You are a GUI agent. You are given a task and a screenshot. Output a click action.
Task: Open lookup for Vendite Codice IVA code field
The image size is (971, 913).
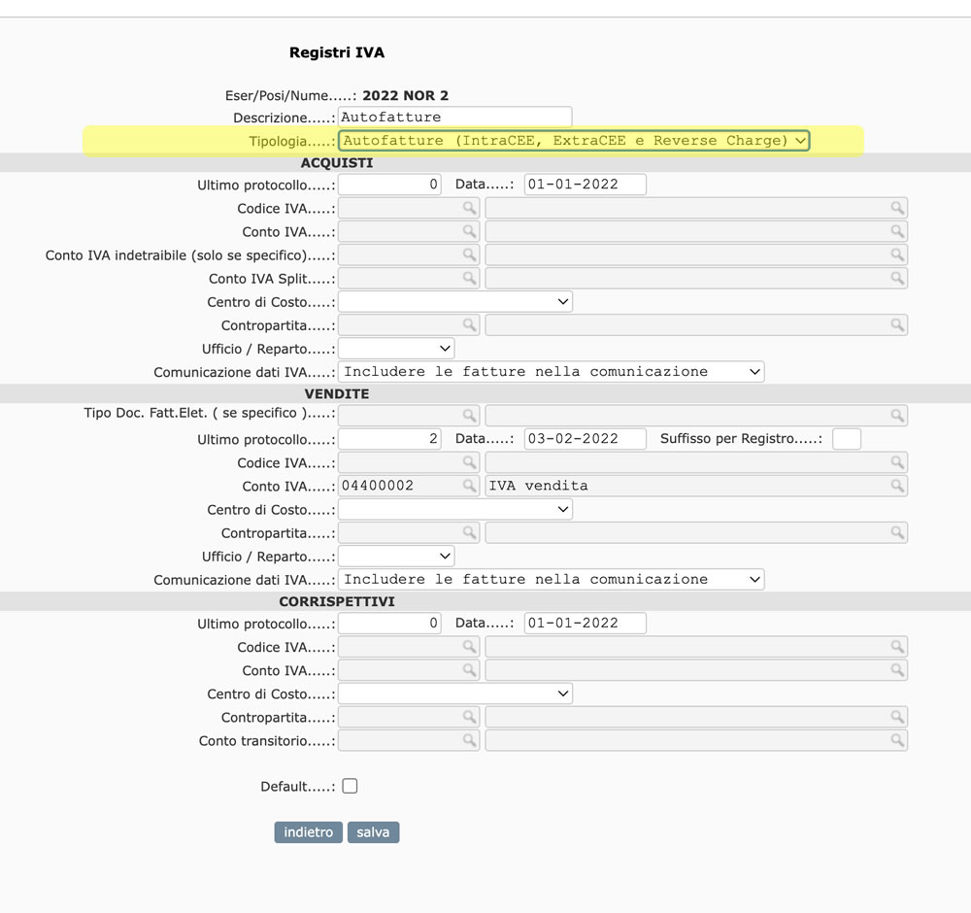(469, 462)
